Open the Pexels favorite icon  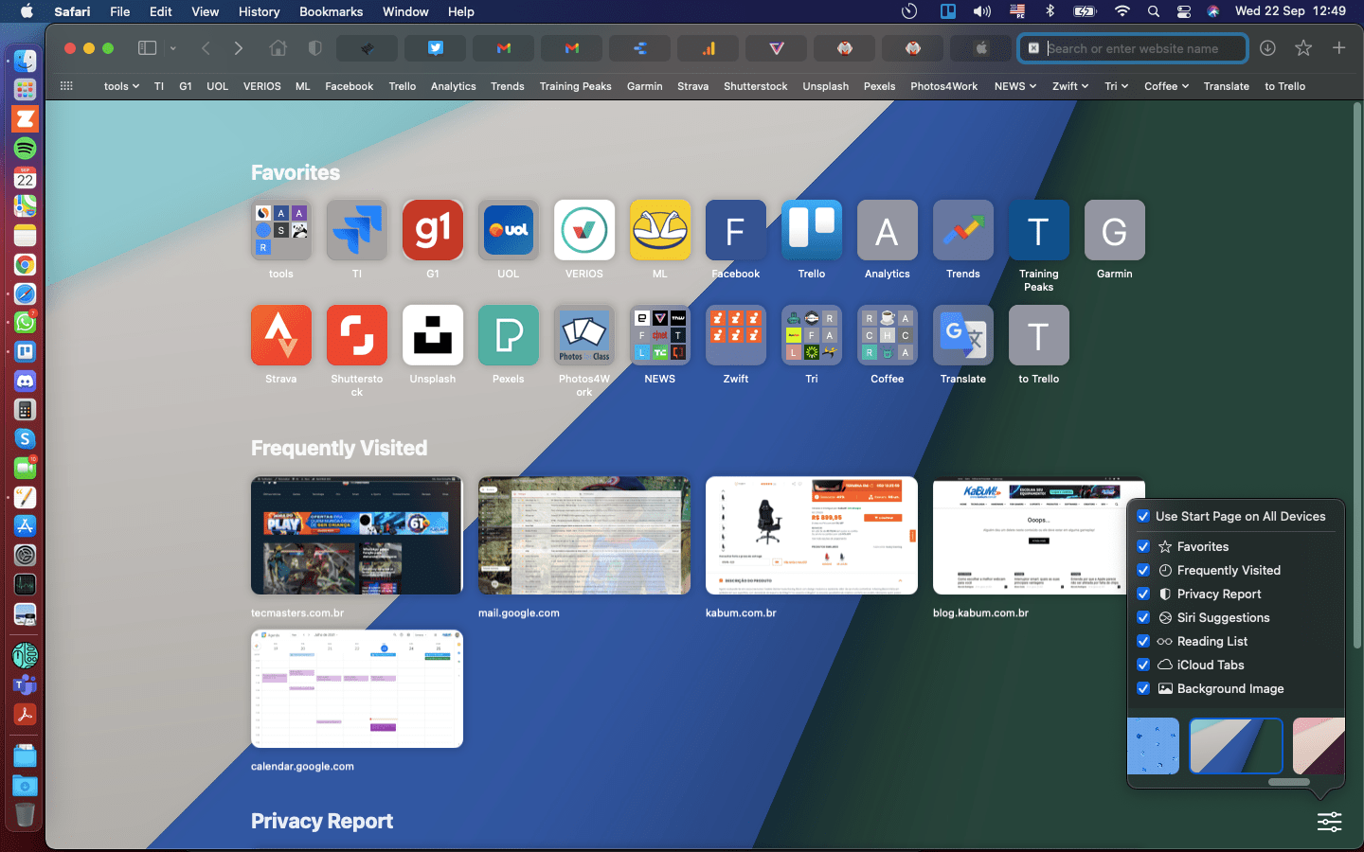509,335
